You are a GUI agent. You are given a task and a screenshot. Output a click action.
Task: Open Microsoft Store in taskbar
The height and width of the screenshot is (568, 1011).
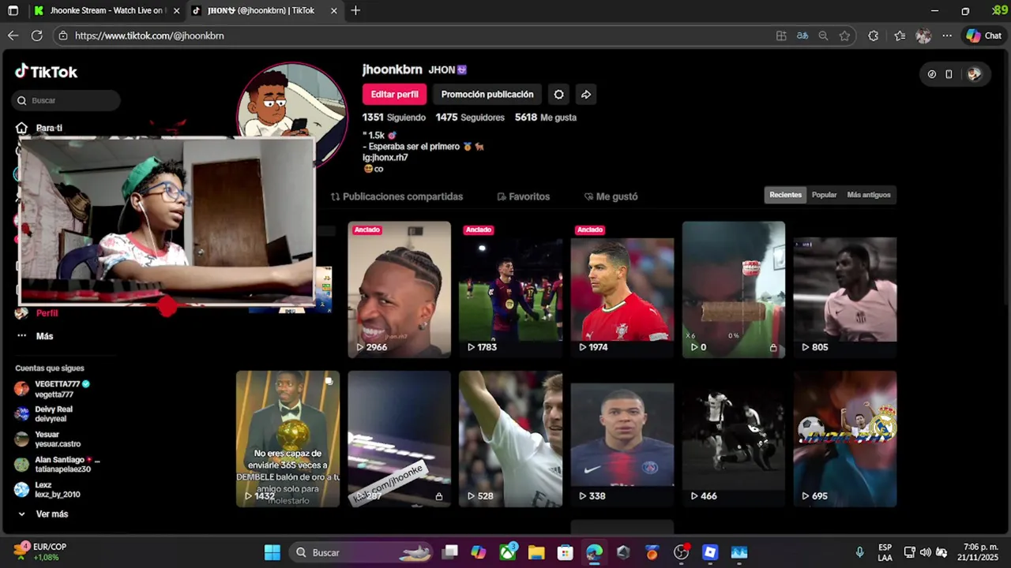[x=565, y=552]
